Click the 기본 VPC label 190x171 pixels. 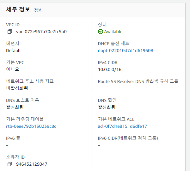[15, 62]
